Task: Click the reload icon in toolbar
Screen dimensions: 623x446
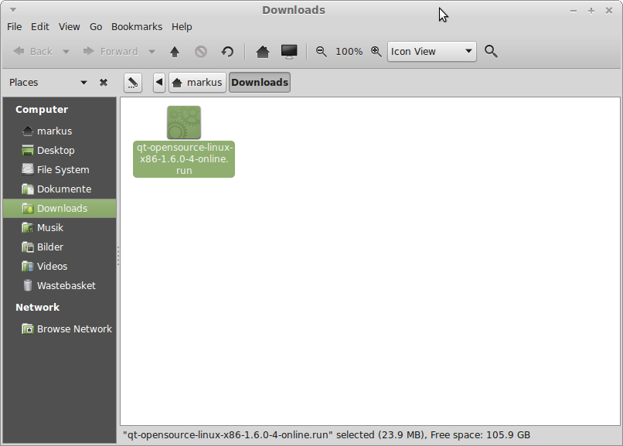Action: coord(227,52)
